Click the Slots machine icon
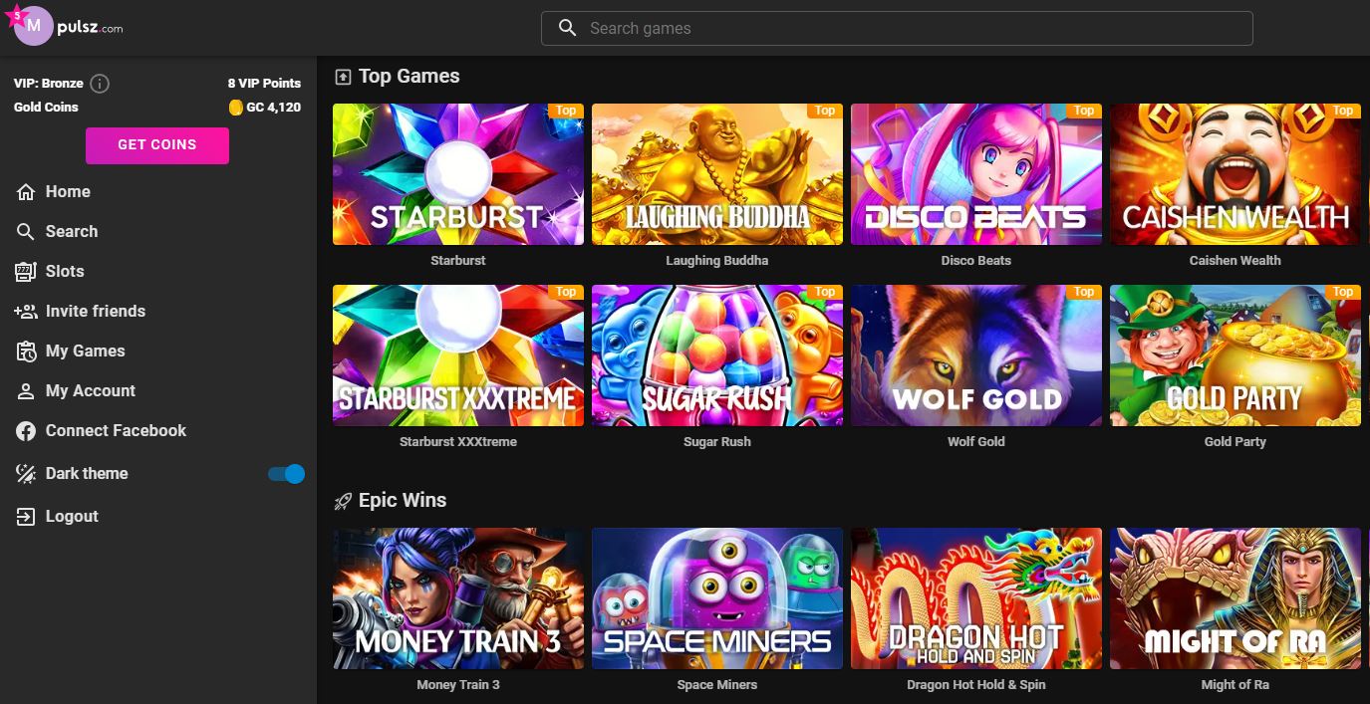 26,271
